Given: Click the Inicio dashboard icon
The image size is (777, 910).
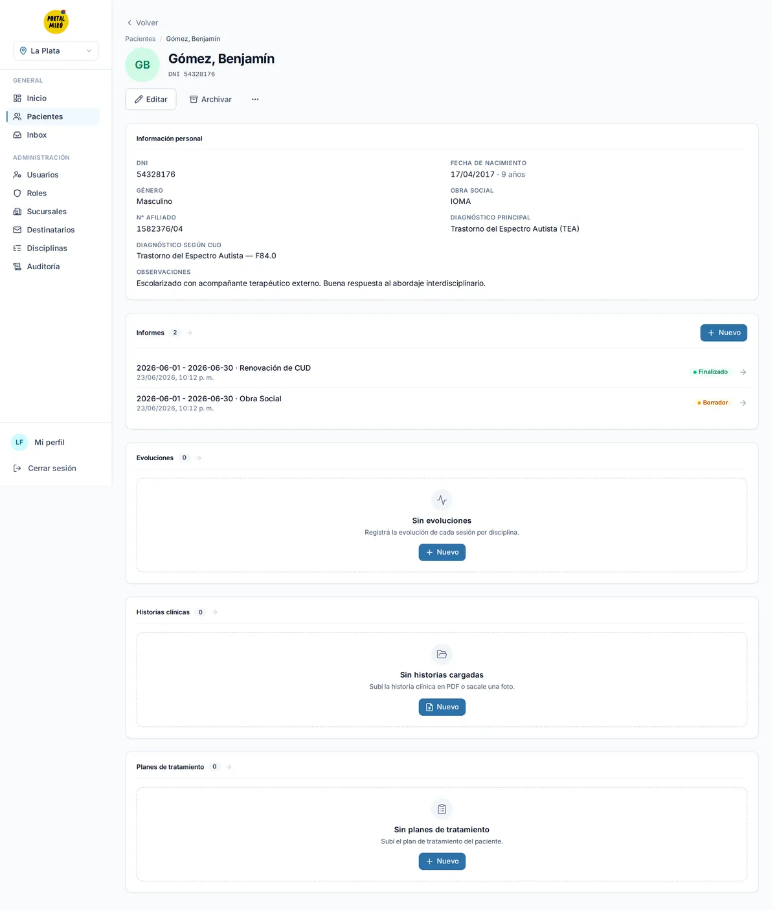Looking at the screenshot, I should [x=17, y=98].
